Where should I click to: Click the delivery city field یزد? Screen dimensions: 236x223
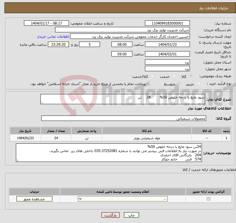click(x=167, y=69)
